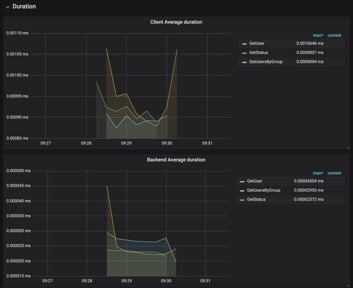Toggle GetUser series in Backend legend

tap(254, 181)
